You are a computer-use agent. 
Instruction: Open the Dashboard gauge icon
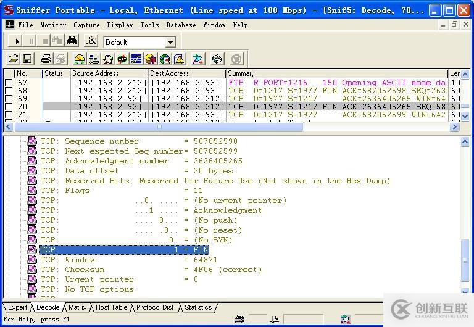tap(79, 59)
